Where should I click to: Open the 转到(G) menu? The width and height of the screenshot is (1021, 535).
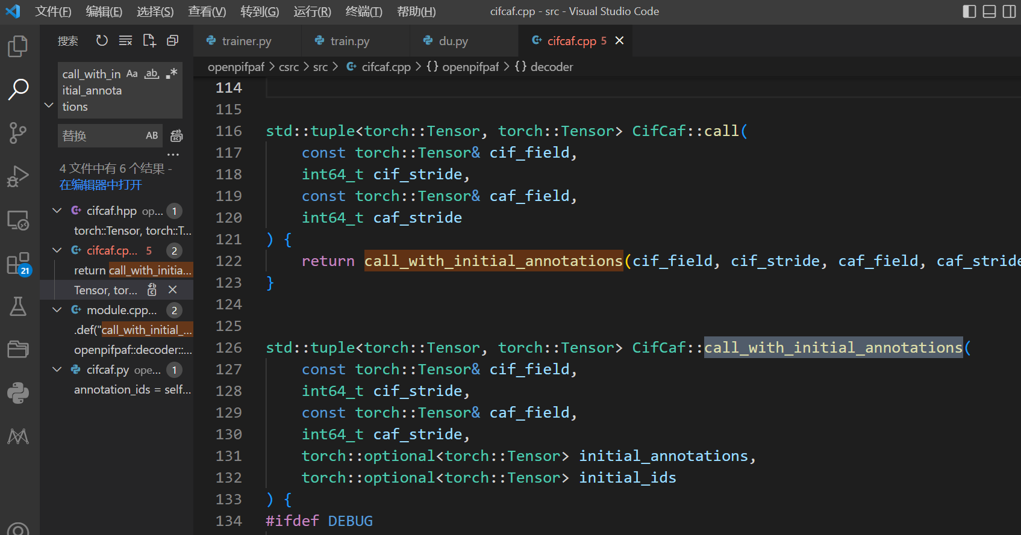[260, 11]
